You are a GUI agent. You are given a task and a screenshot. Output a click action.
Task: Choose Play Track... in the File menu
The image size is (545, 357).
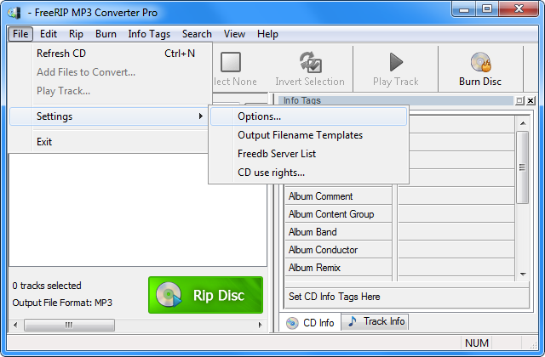pyautogui.click(x=110, y=91)
